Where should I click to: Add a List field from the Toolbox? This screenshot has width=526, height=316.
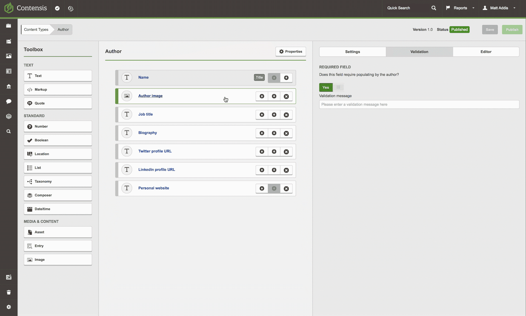coord(58,168)
